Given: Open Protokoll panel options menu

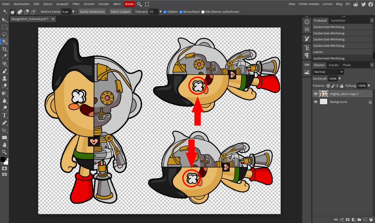Looking at the screenshot, I should tap(372, 20).
